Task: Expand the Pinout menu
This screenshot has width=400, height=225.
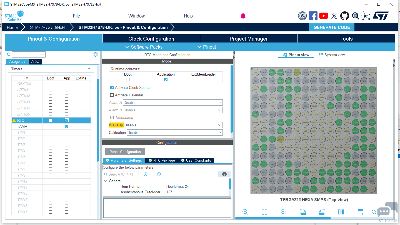Action: (207, 47)
